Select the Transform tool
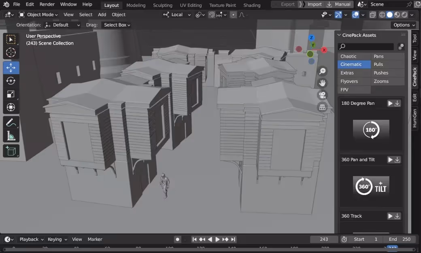 (x=11, y=107)
